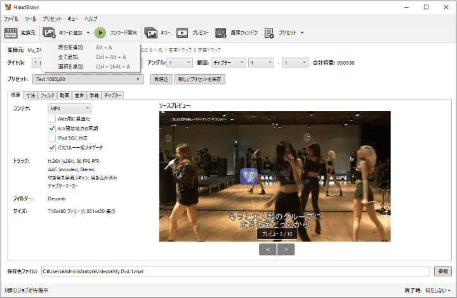Viewport: 457px width, 298px height.
Task: Open the キュー queue window icon
Action: tap(151, 32)
